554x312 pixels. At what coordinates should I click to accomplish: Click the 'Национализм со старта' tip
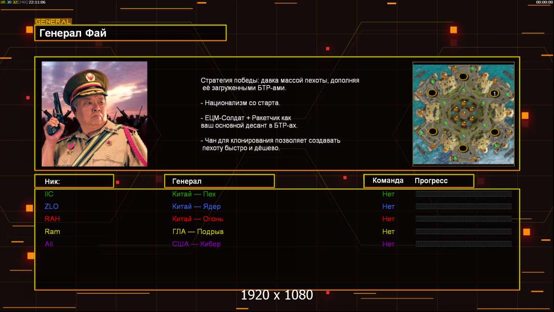coord(240,103)
